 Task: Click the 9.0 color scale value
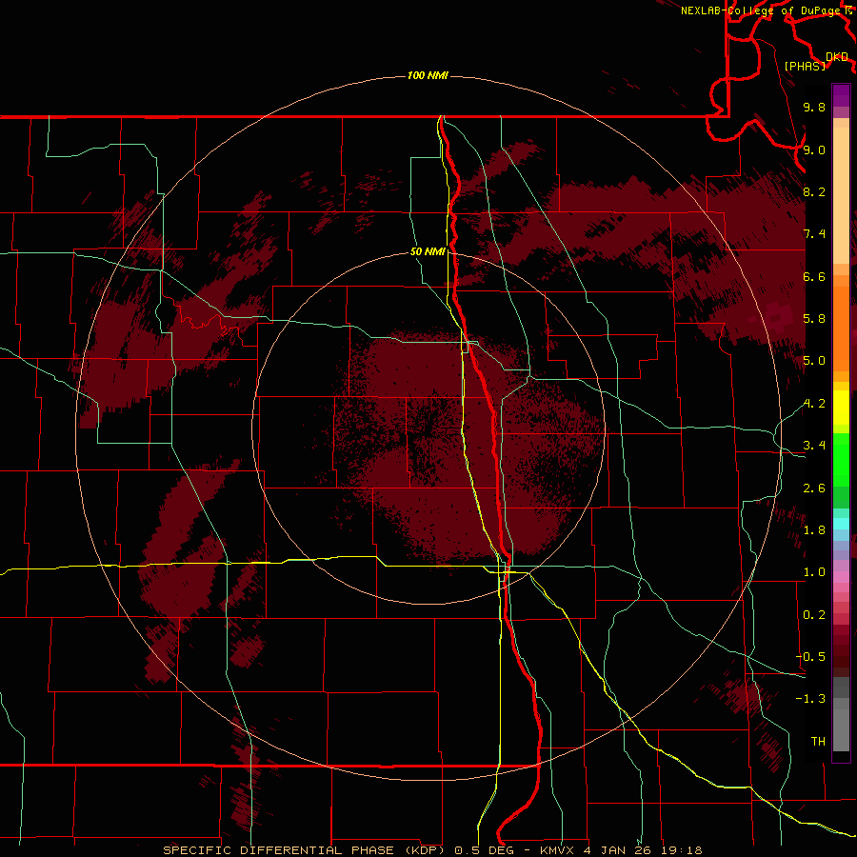click(814, 149)
